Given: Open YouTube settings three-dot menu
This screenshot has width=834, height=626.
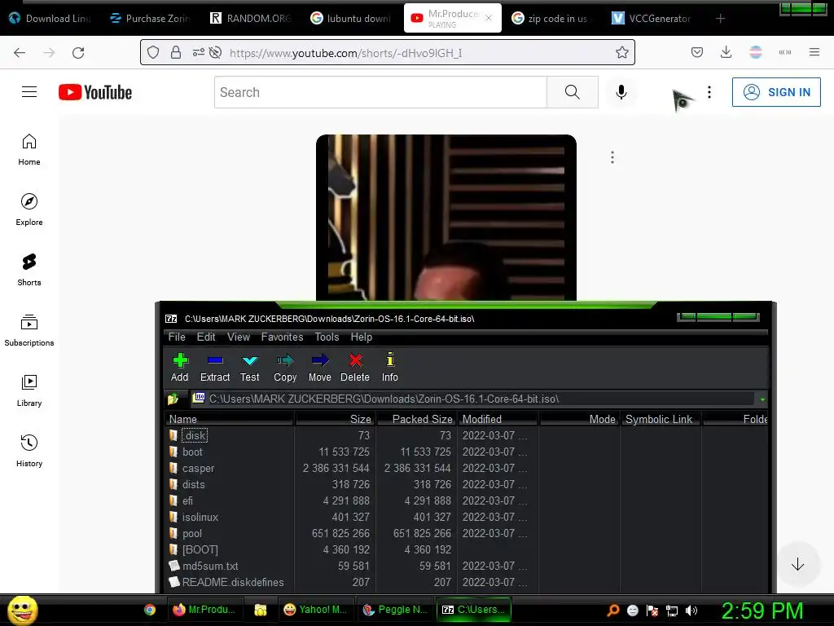Looking at the screenshot, I should (x=709, y=92).
